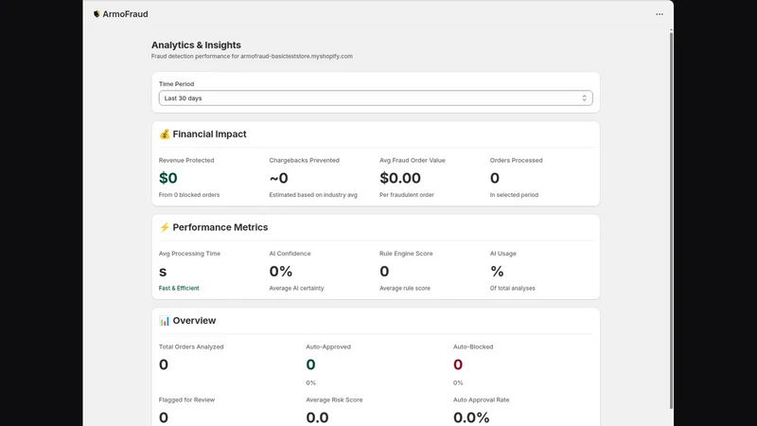757x426 pixels.
Task: Click the Orders Processed 0 value
Action: pos(494,178)
